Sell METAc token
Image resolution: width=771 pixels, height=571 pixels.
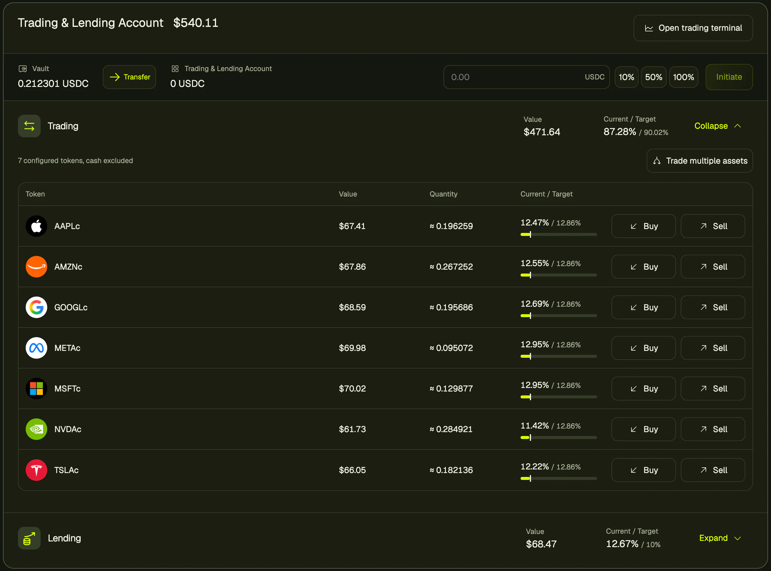[713, 348]
